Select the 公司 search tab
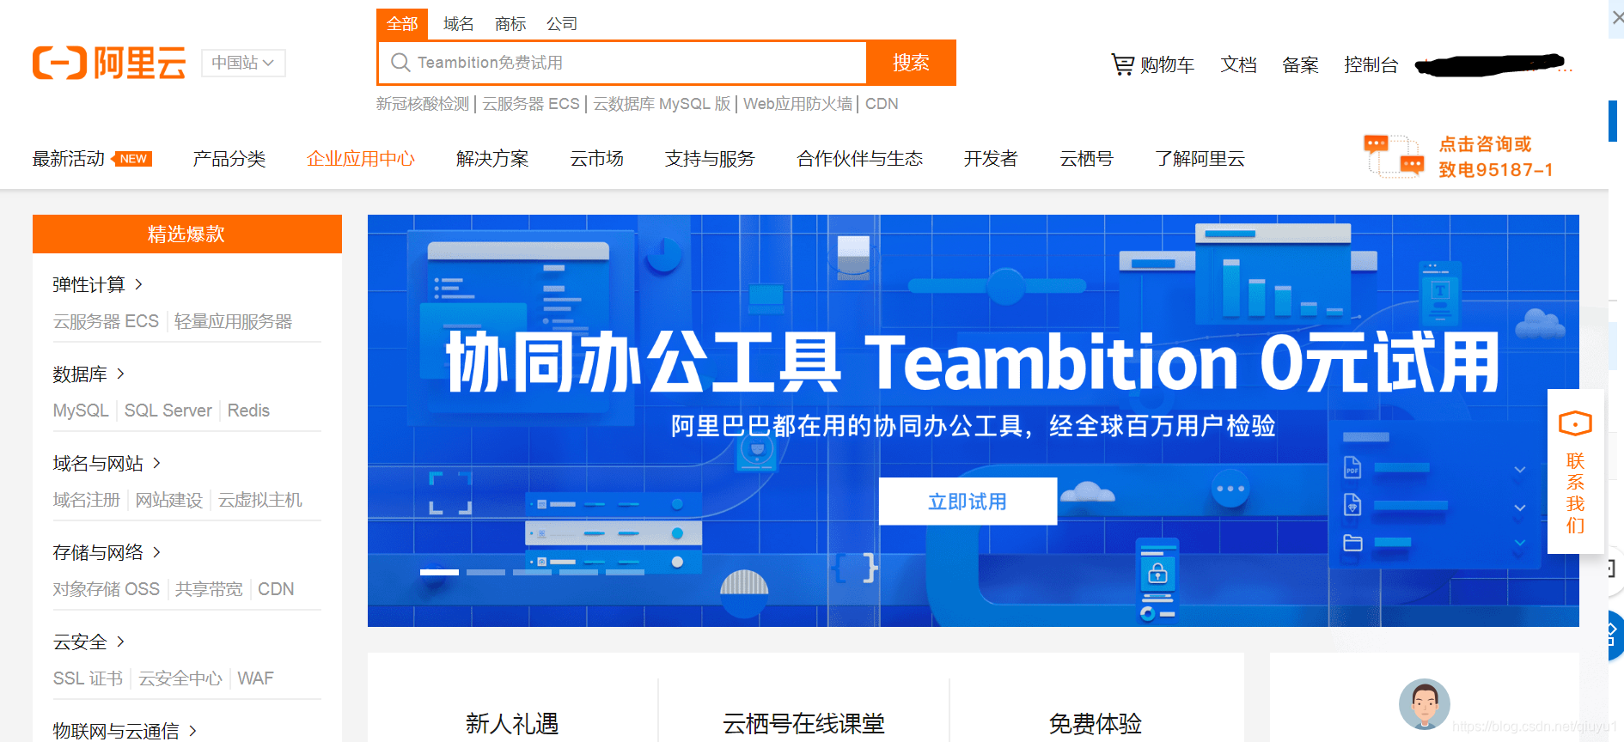Viewport: 1624px width, 742px height. [561, 24]
